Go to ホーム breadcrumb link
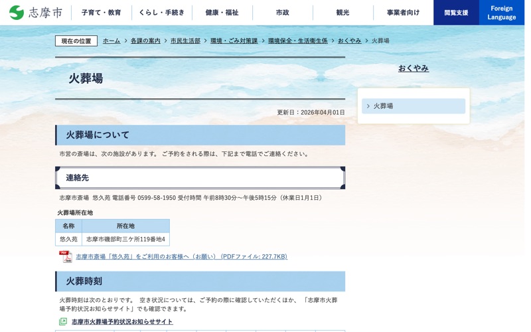This screenshot has height=332, width=531. pyautogui.click(x=112, y=41)
